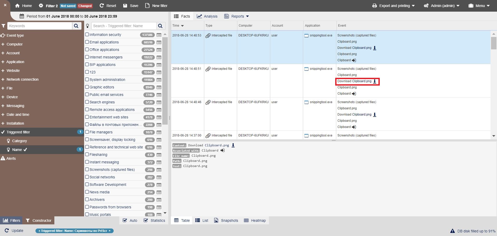
Task: Enable the Graphic editors checkbox
Action: (87, 87)
